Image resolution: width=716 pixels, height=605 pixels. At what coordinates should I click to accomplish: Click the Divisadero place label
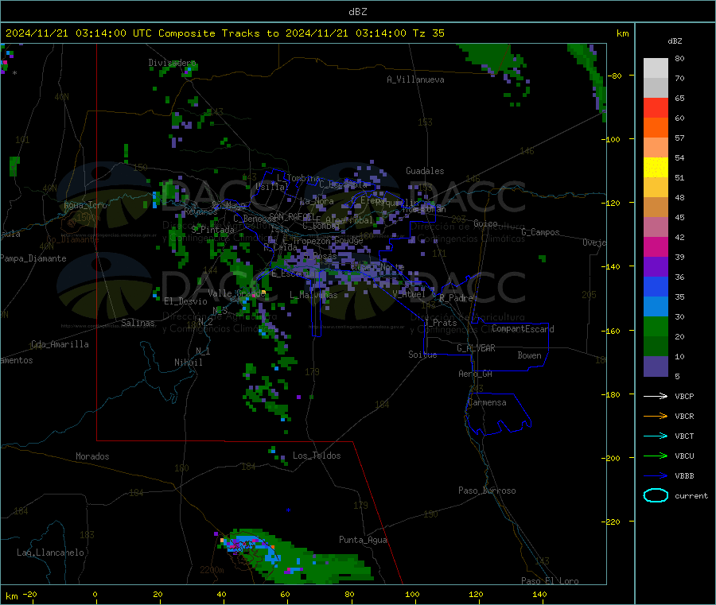point(172,63)
